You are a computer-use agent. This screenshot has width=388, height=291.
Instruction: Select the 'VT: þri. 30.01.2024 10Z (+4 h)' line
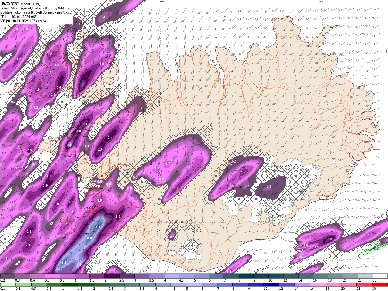point(23,21)
